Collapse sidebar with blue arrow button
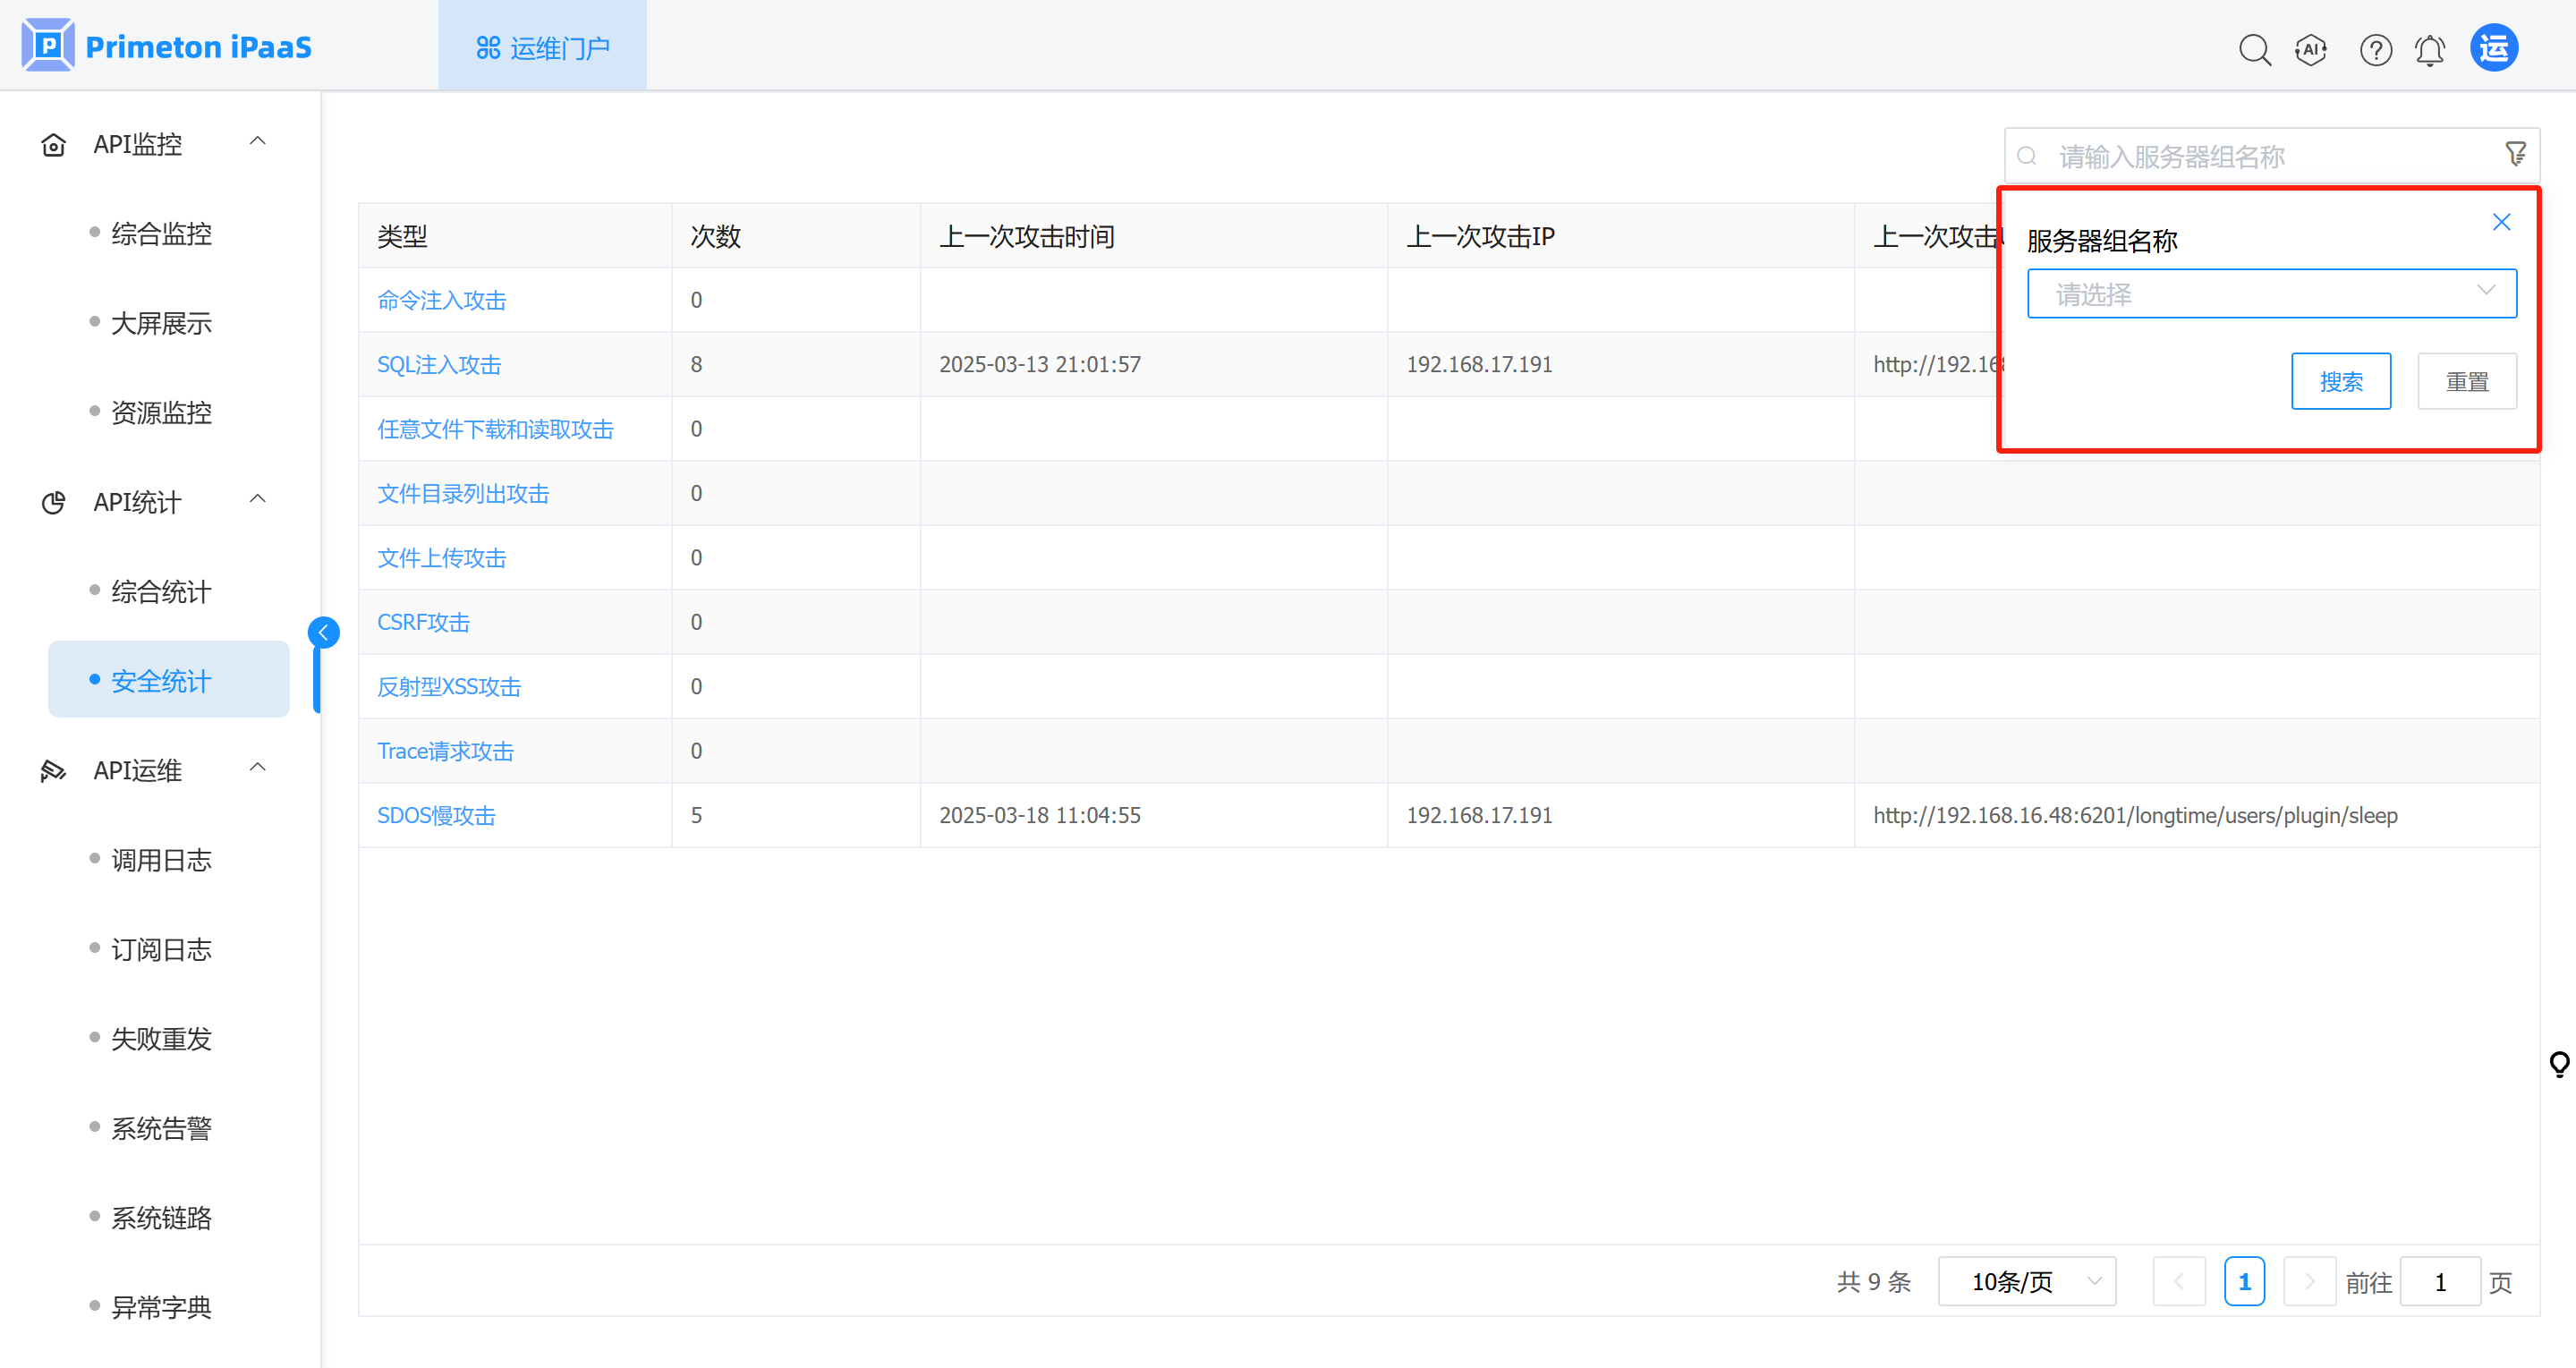 323,632
